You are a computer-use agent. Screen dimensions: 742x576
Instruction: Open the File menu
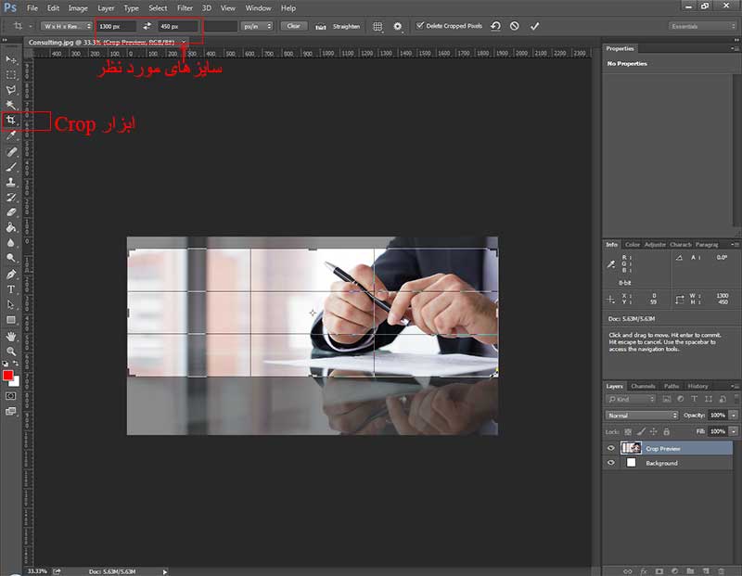[32, 8]
